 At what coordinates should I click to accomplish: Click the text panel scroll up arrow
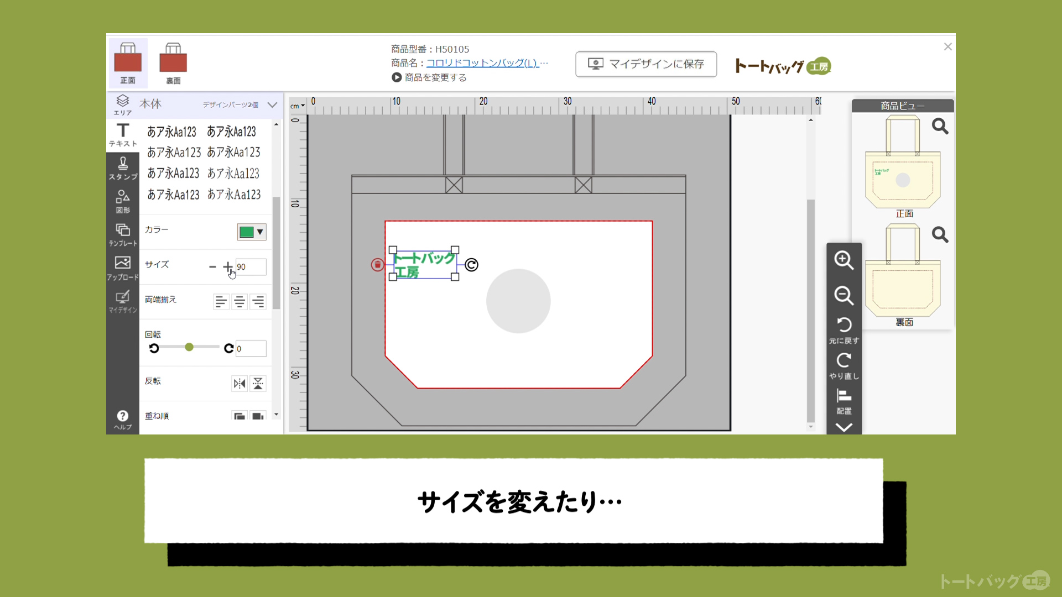[276, 124]
